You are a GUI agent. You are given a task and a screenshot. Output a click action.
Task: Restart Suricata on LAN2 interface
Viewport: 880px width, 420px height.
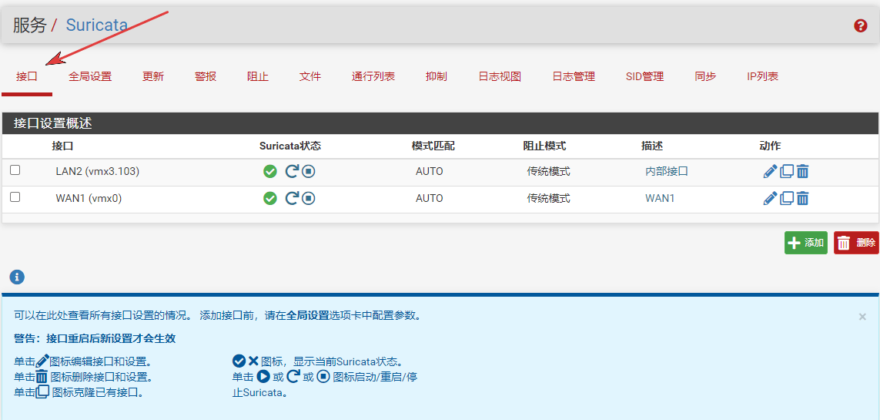[x=292, y=171]
